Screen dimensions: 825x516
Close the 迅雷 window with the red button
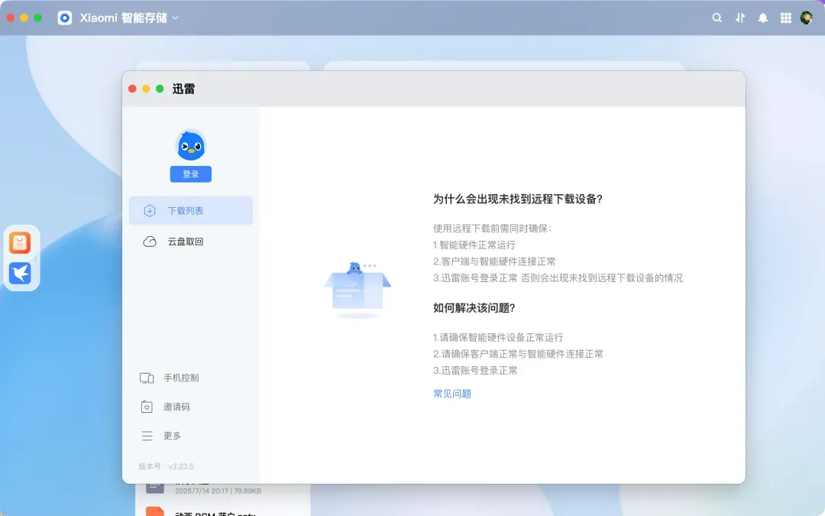(133, 89)
